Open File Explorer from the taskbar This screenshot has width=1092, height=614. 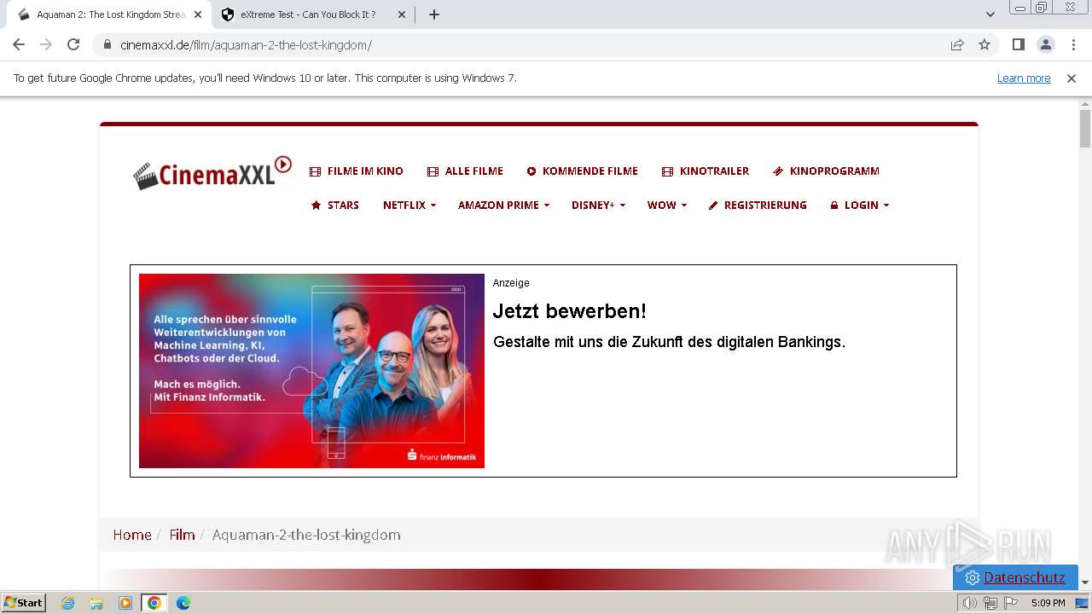96,603
